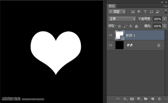
Task: Open the 正常 blend mode dropdown
Action: coord(122,19)
